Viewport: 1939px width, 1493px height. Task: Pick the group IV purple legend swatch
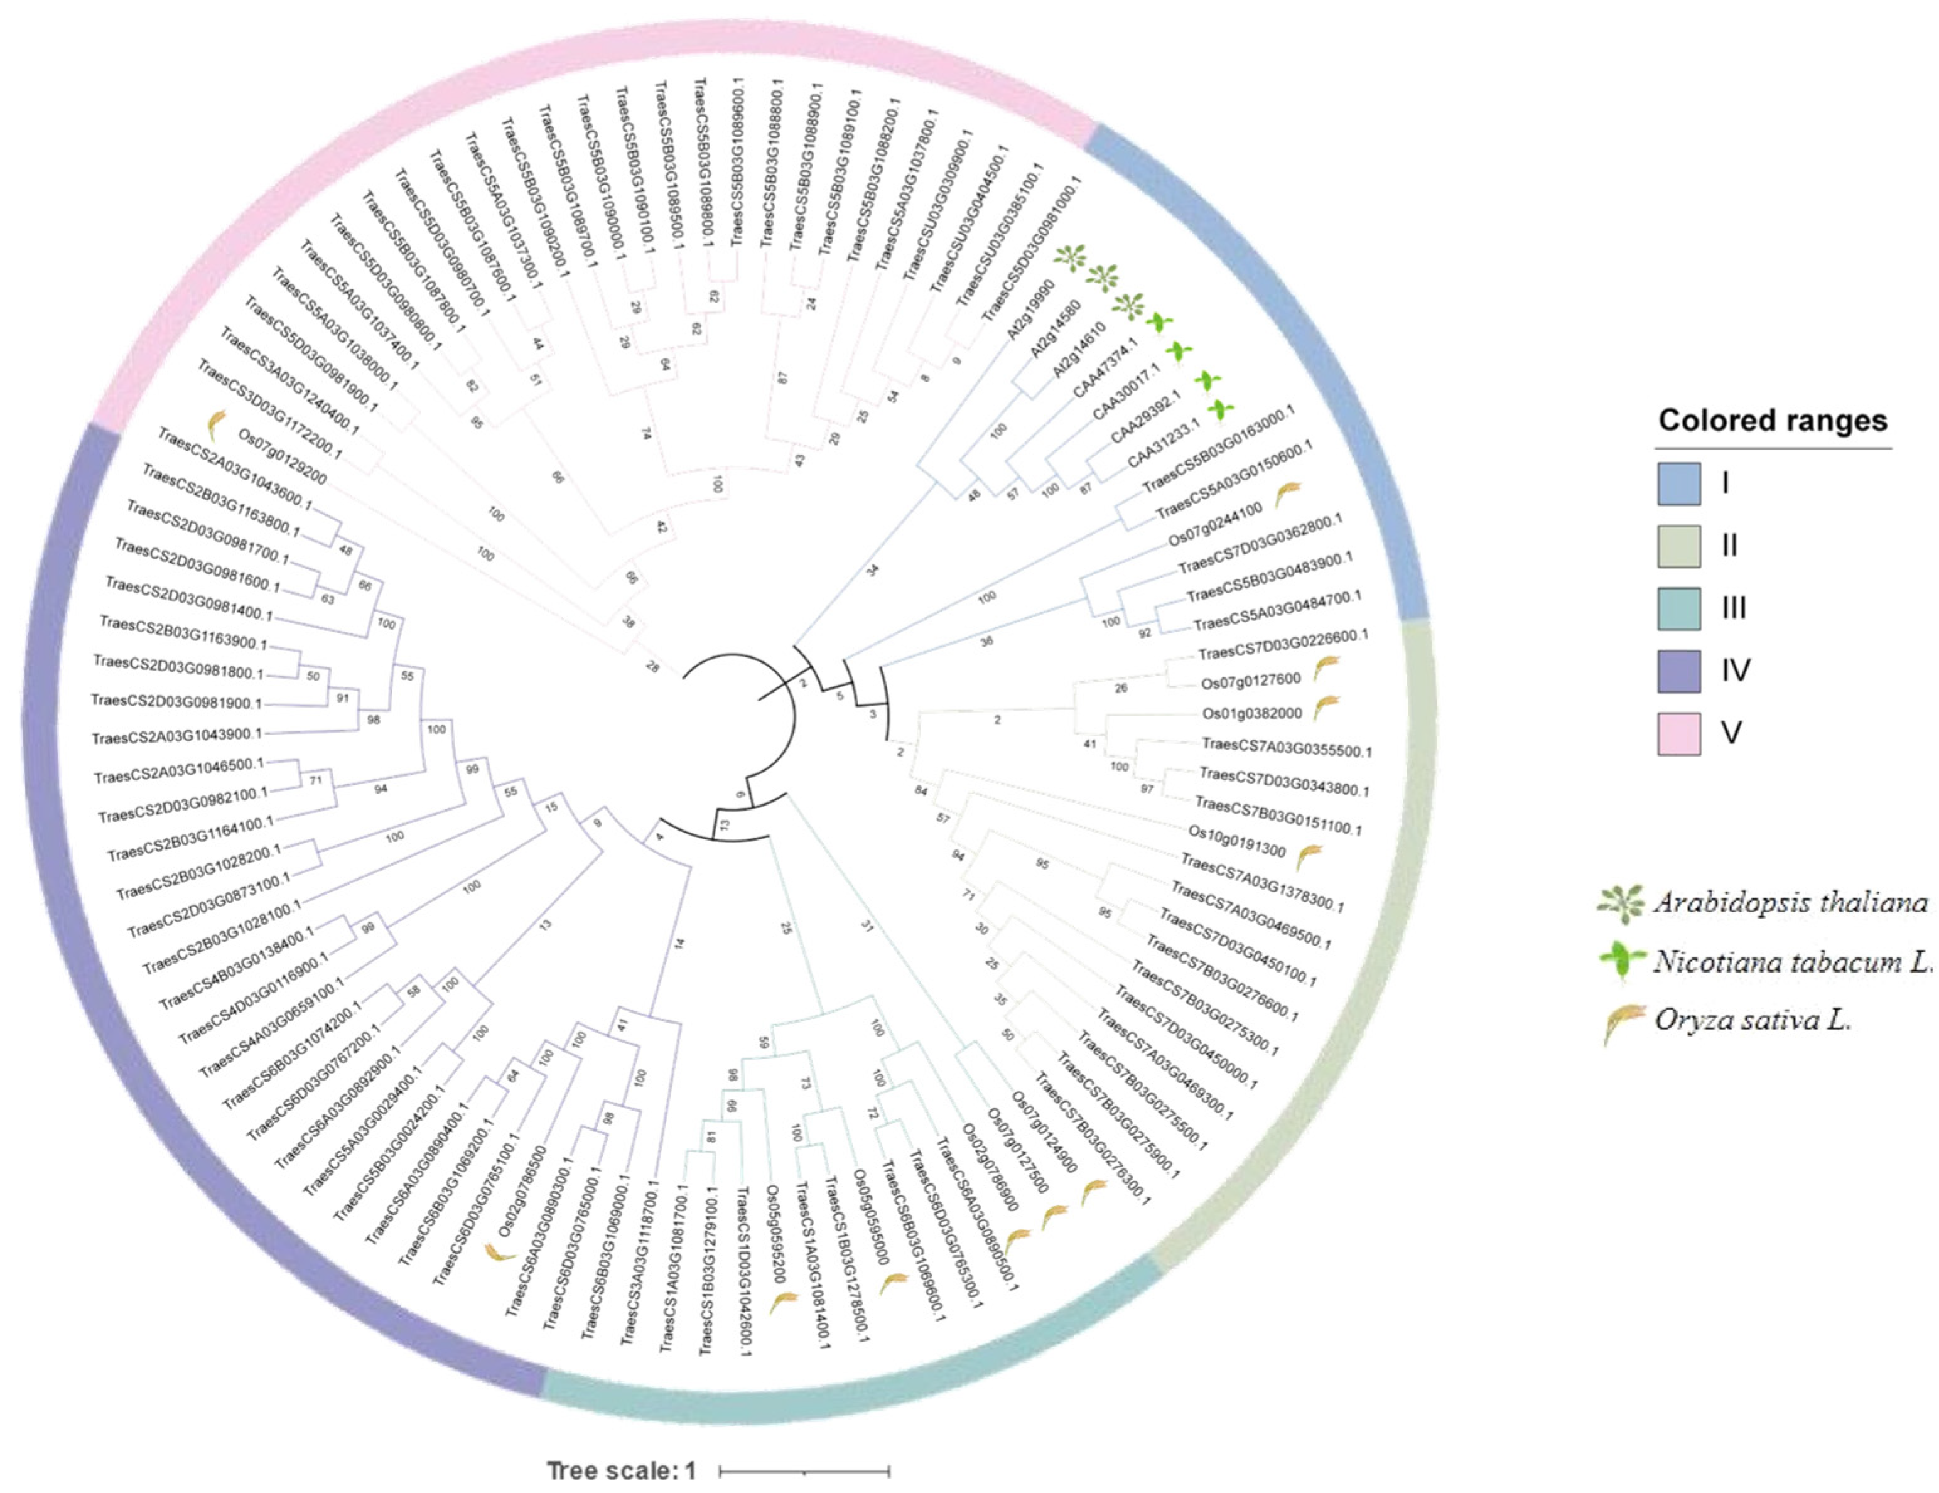pos(1679,671)
